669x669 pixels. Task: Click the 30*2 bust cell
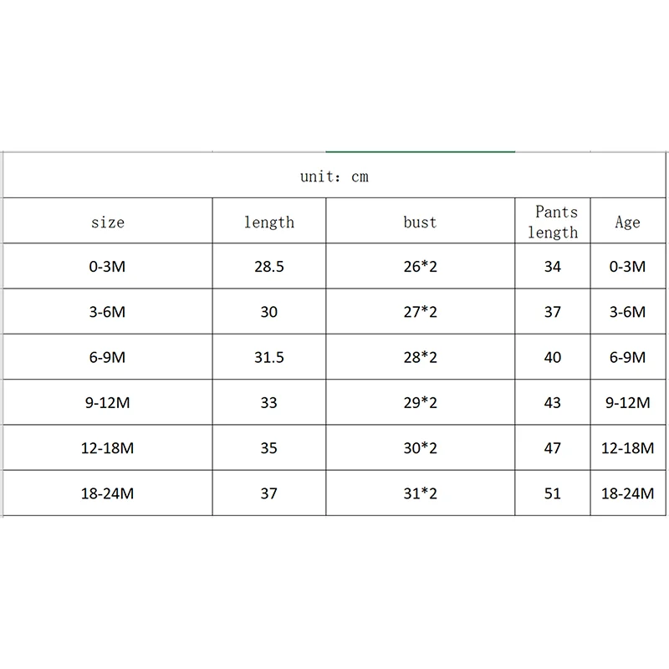coord(420,448)
